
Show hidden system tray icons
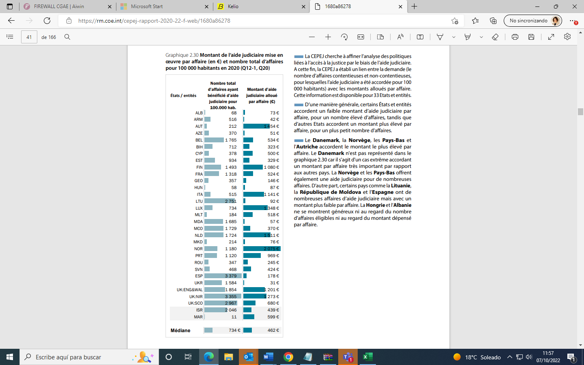tap(510, 357)
